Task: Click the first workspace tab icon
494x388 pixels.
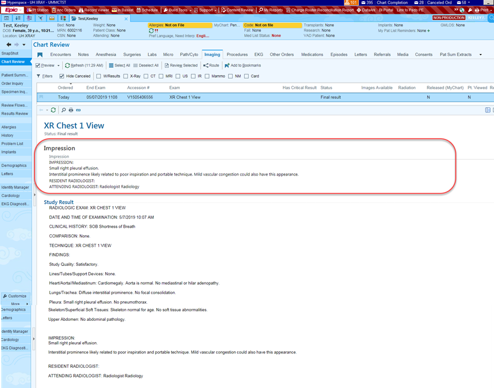Action: pyautogui.click(x=6, y=18)
